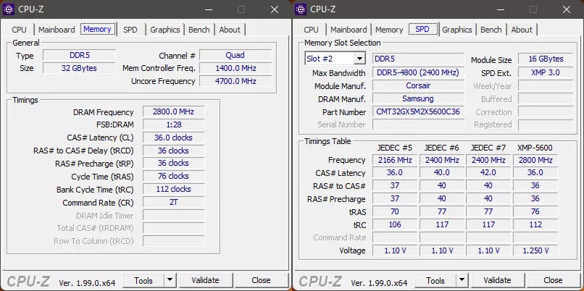Viewport: 584px width, 291px height.
Task: Click the 76 clocks Cycle Time value
Action: pyautogui.click(x=174, y=176)
